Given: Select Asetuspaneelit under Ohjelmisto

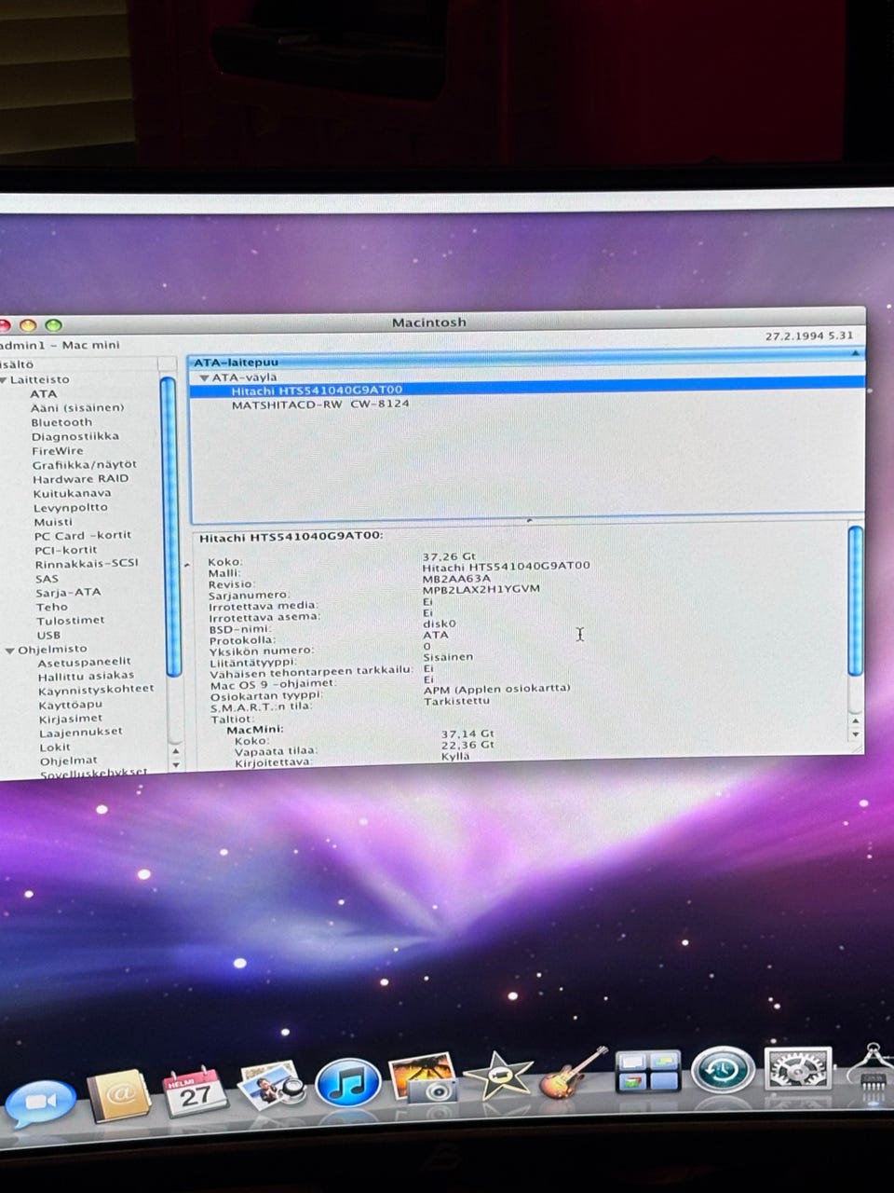Looking at the screenshot, I should [85, 663].
